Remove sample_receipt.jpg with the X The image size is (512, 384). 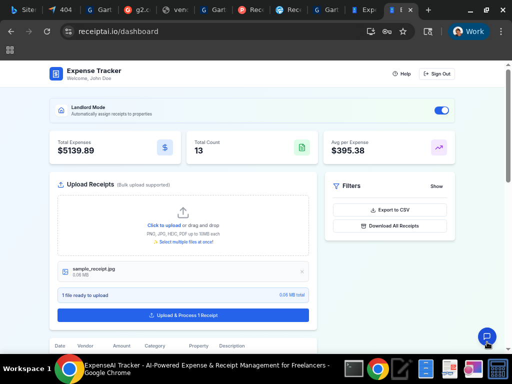pyautogui.click(x=302, y=271)
